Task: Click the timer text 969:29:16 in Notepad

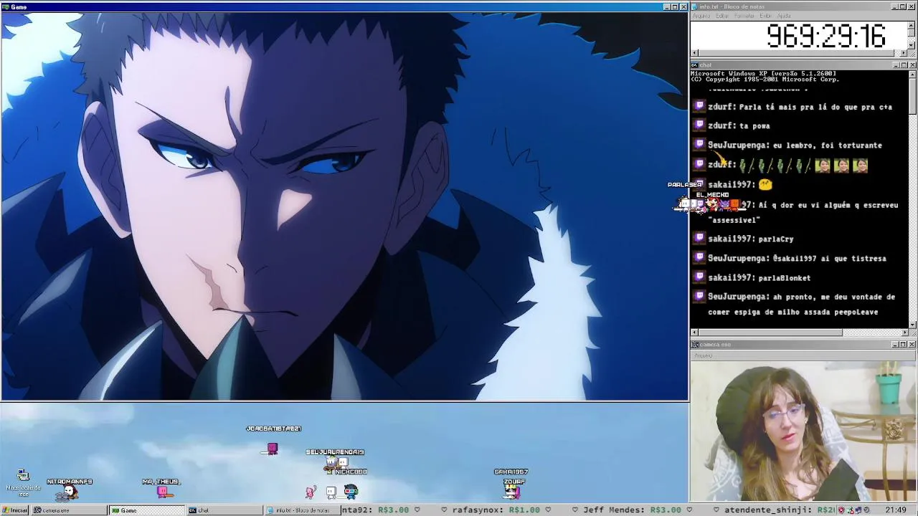Action: 825,36
